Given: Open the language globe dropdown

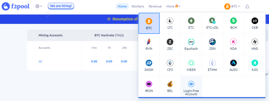Looking at the screenshot, I should pyautogui.click(x=39, y=6).
